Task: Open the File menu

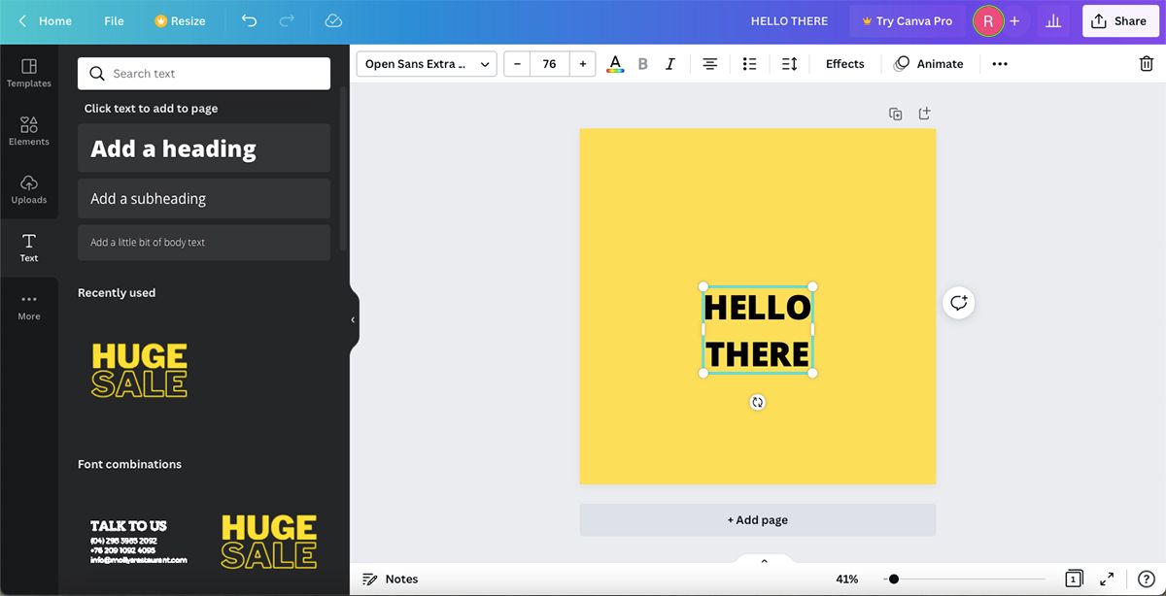Action: tap(114, 20)
